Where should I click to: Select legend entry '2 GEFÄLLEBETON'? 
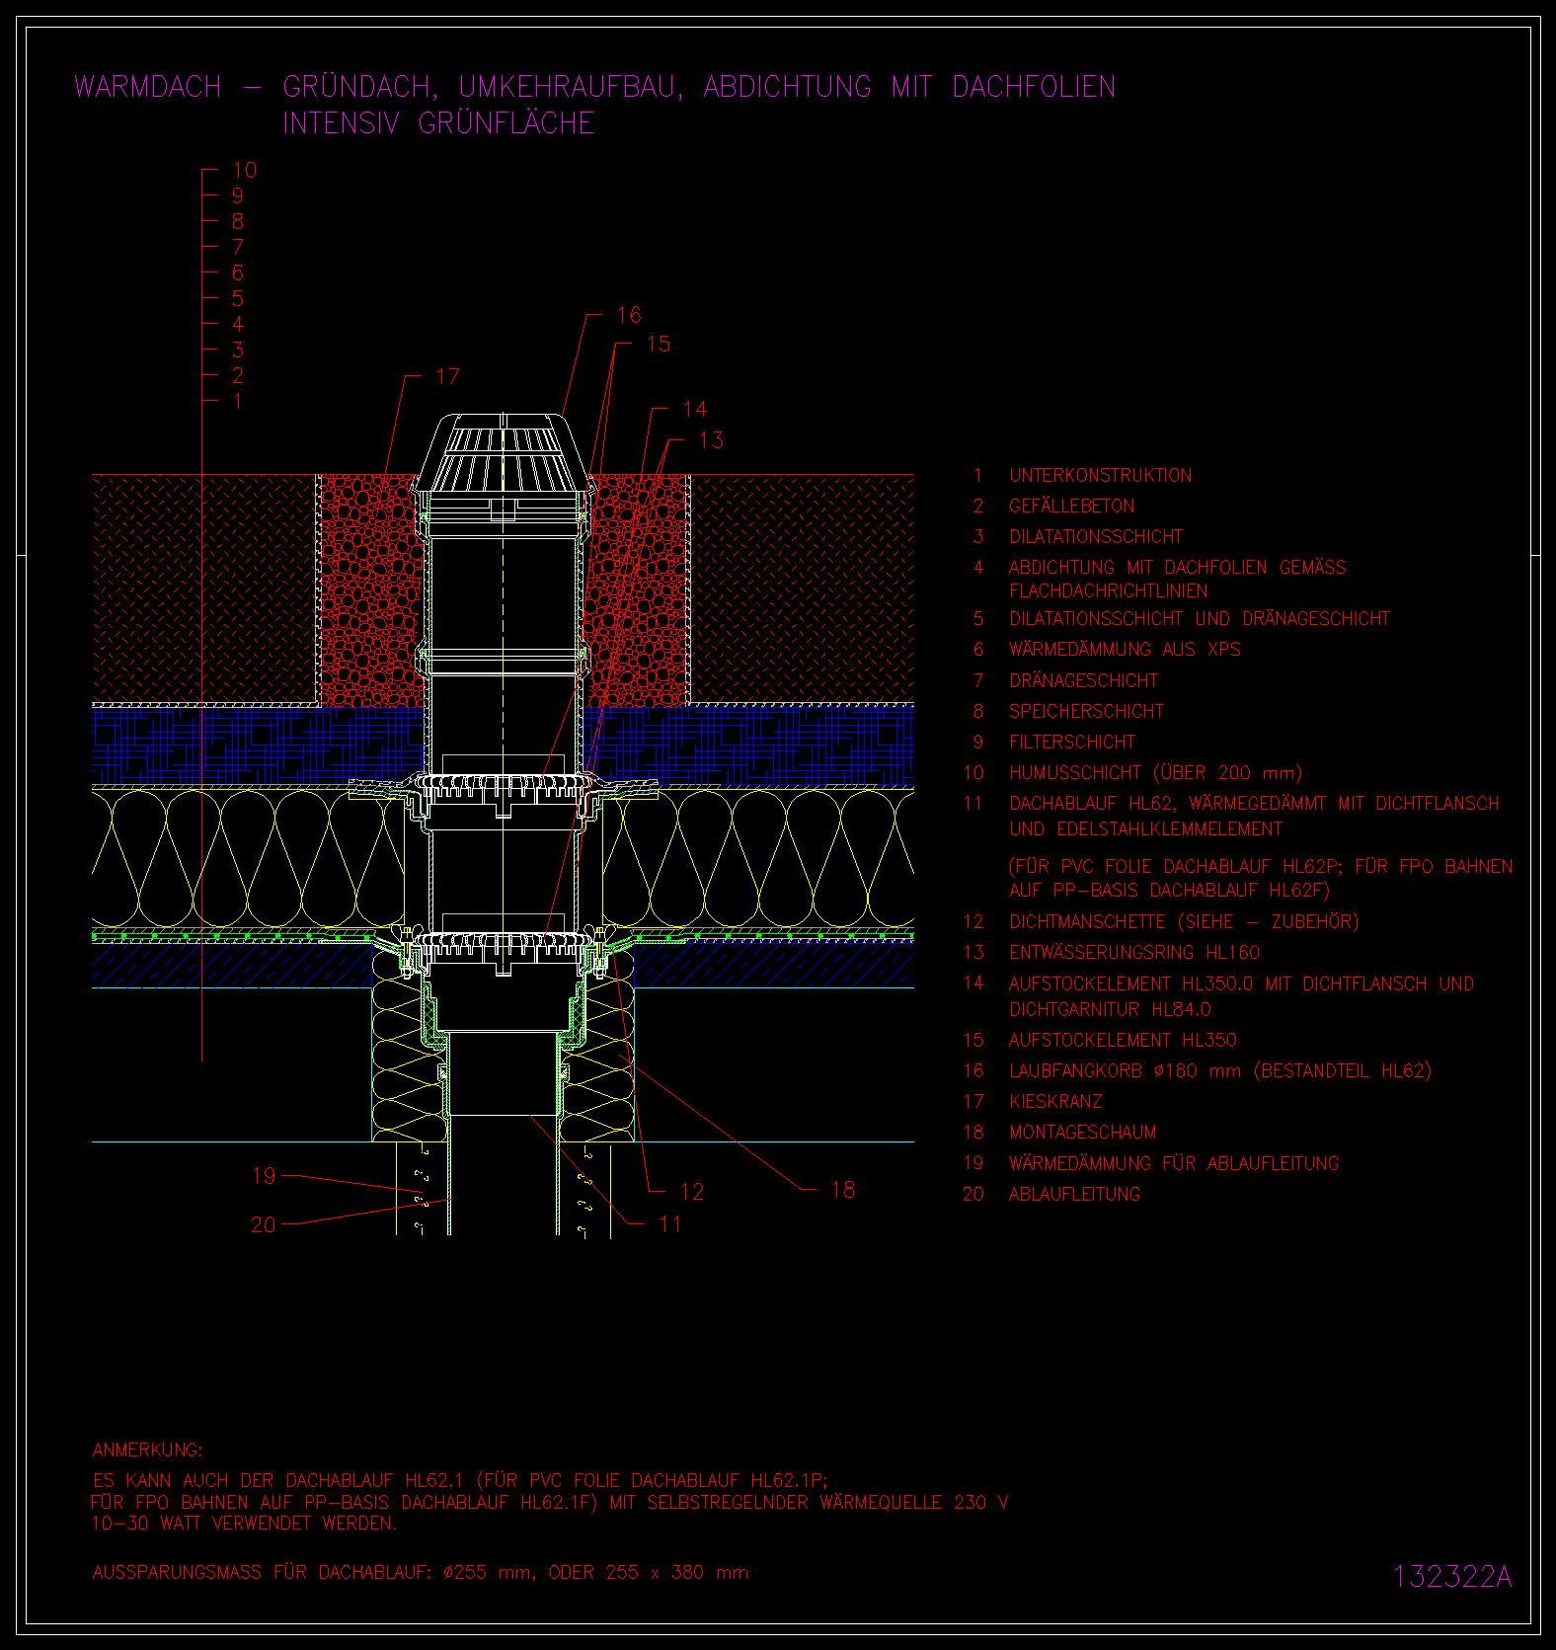1053,506
